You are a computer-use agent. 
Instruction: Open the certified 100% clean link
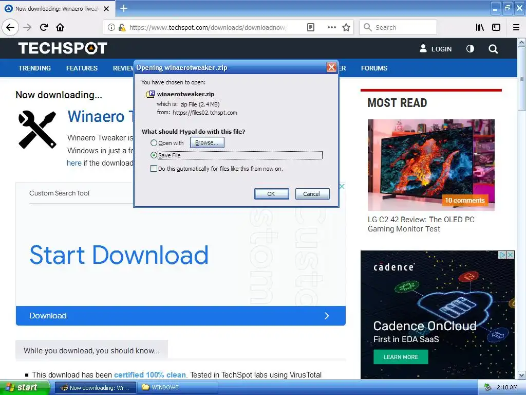pos(150,375)
